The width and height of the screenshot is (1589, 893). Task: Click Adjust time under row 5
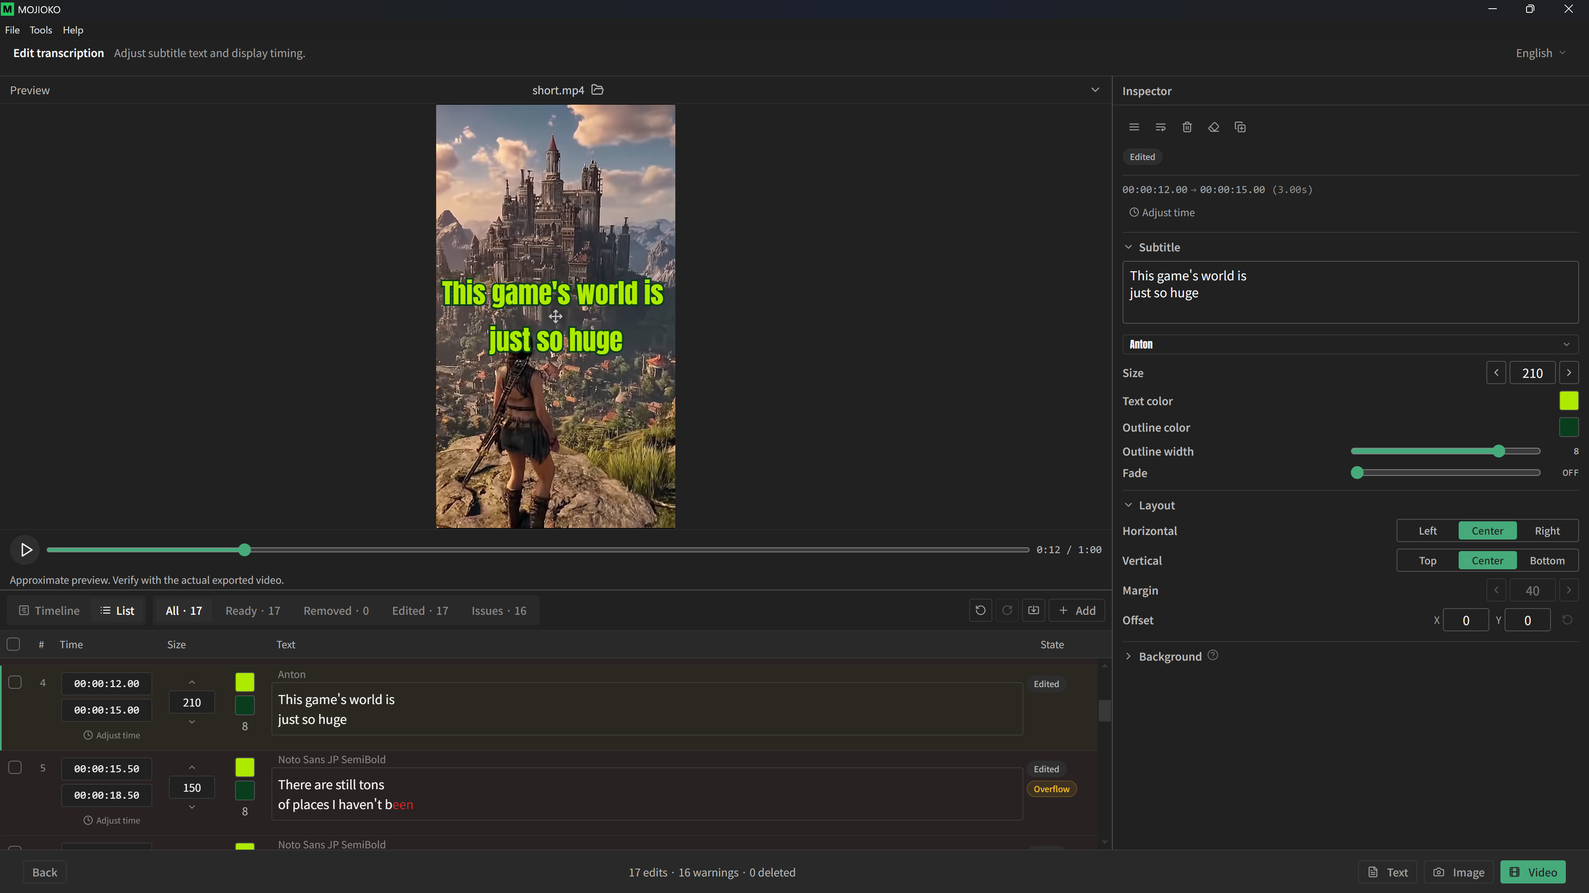point(112,820)
